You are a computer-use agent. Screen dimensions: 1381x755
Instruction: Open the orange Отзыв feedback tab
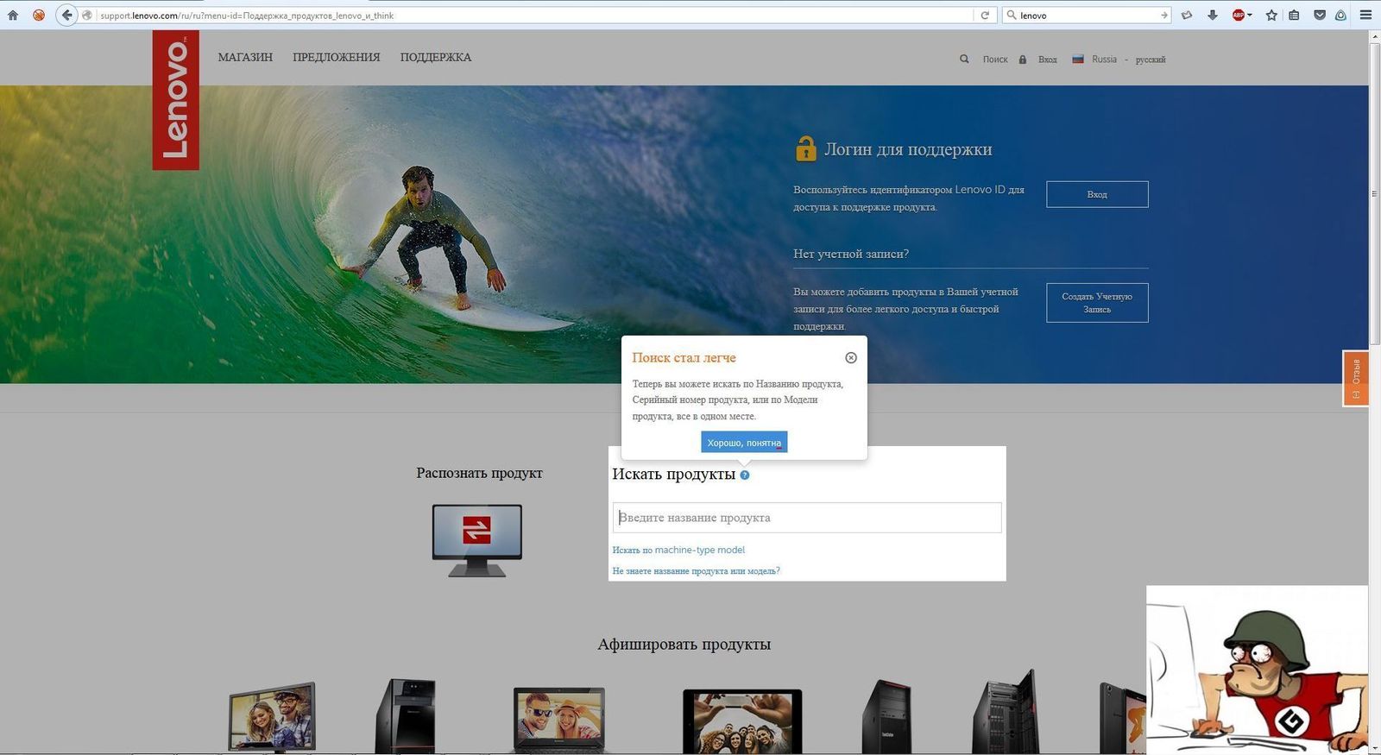[1355, 378]
